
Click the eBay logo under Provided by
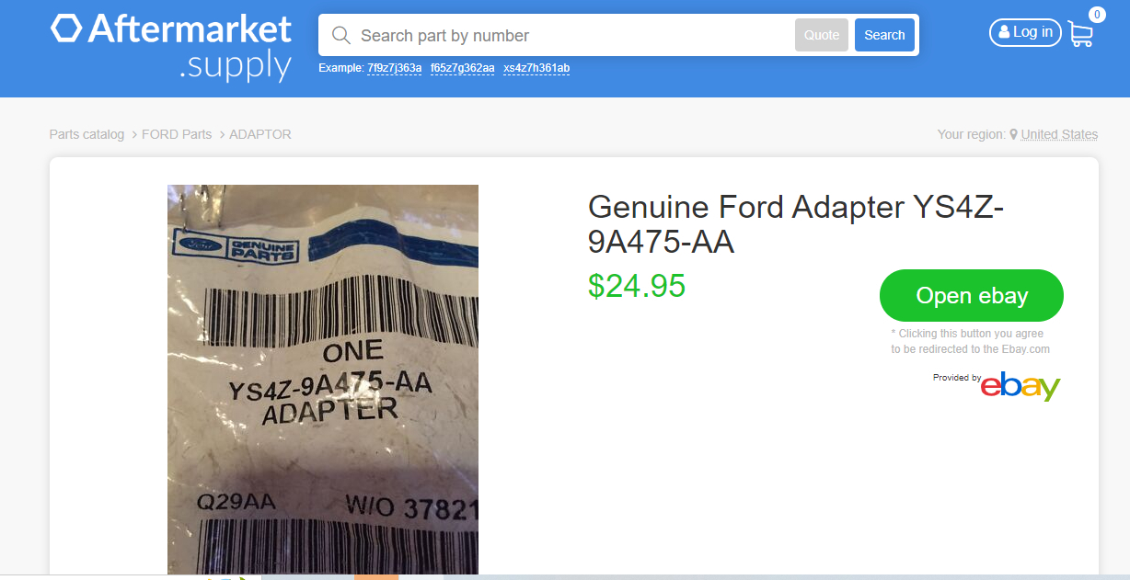coord(1020,386)
